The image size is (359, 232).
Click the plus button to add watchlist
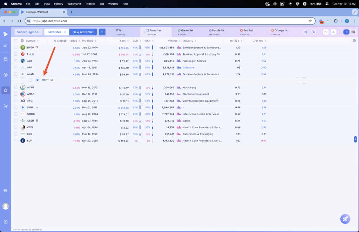(102, 32)
